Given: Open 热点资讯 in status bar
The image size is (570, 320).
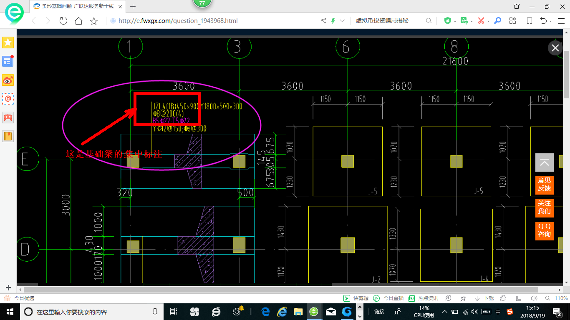Looking at the screenshot, I should (424, 298).
